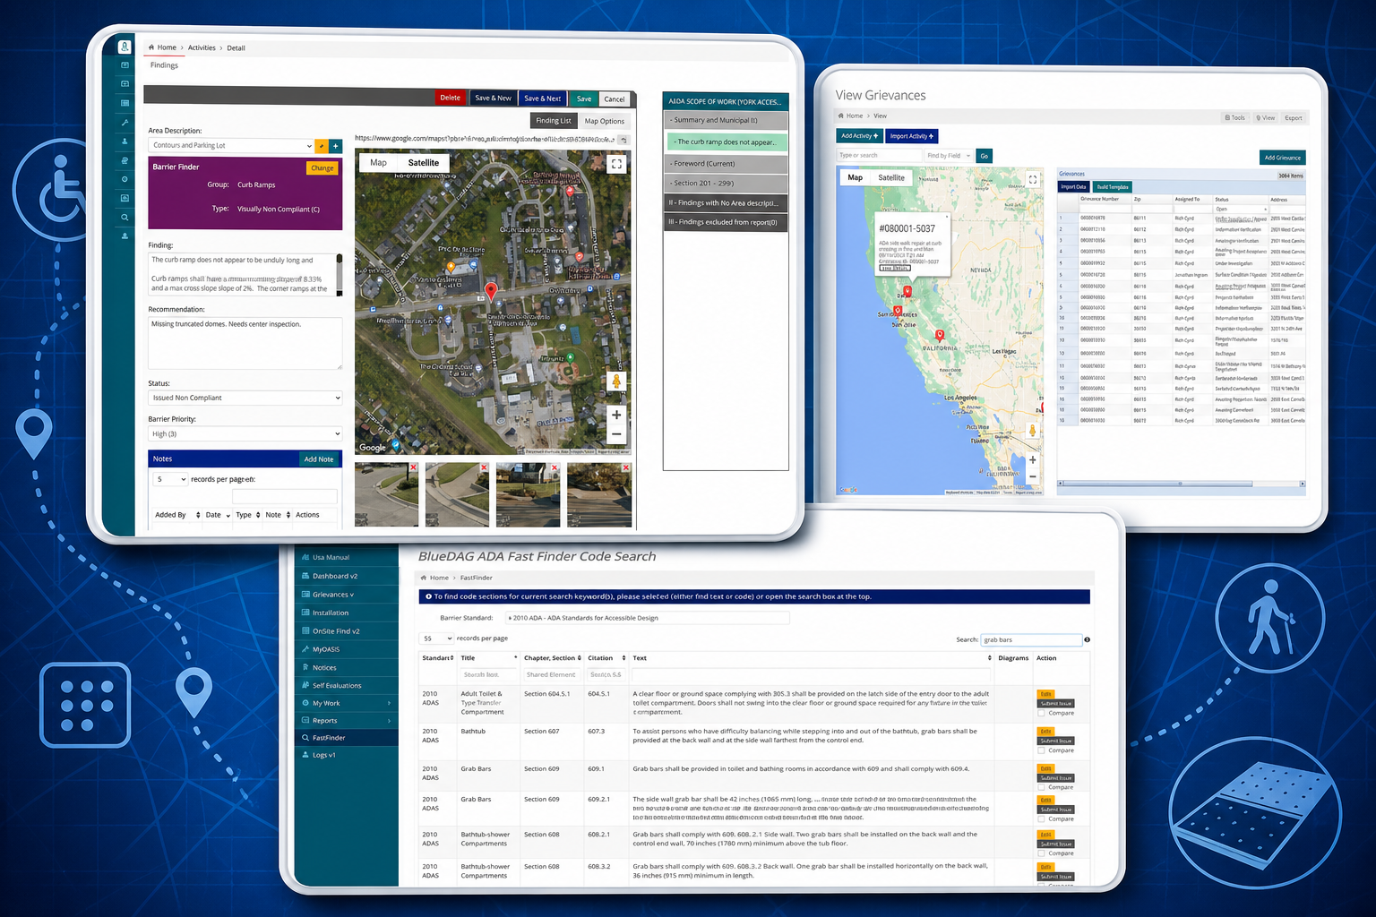Open the Status dropdown showing Issued Non Compliant
This screenshot has height=917, width=1376.
click(x=245, y=398)
